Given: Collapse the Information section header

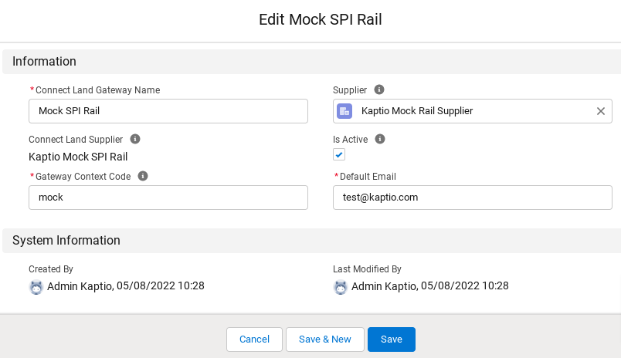Looking at the screenshot, I should click(44, 62).
